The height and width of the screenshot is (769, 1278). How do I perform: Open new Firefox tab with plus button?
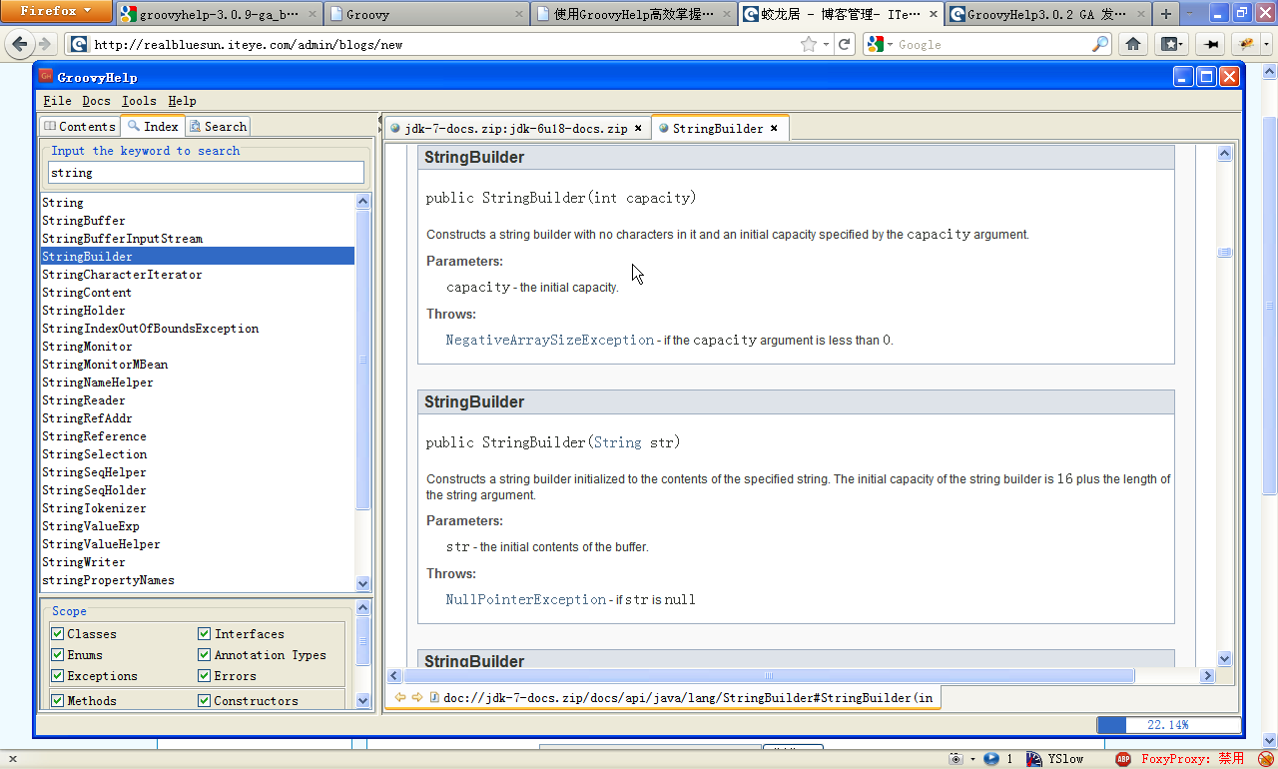tap(1166, 14)
